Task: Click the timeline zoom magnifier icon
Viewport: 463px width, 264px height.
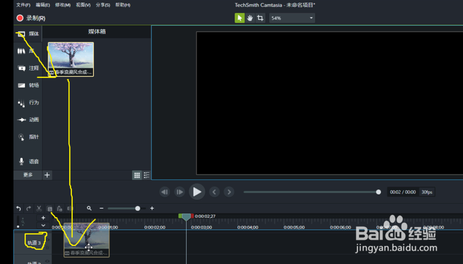Action: coord(89,208)
